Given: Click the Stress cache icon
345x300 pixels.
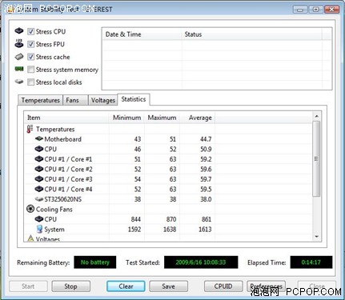Looking at the screenshot, I should click(19, 57).
